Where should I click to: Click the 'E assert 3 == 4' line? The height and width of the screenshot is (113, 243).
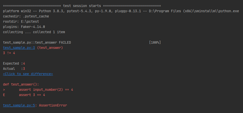coord(33,95)
